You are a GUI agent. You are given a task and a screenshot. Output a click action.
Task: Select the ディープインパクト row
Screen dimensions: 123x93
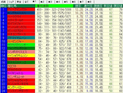tap(61, 9)
